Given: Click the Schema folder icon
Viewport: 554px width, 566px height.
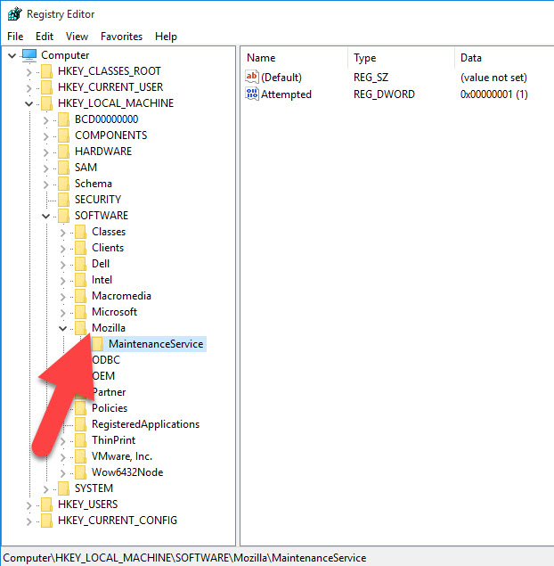Looking at the screenshot, I should 63,184.
